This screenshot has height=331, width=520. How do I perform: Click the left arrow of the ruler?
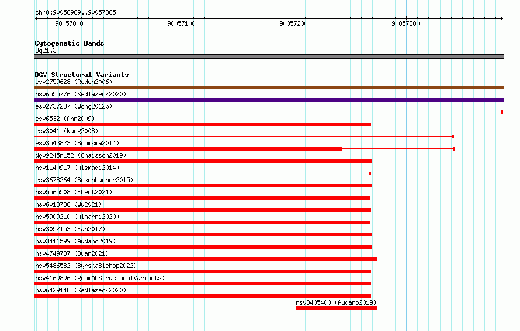[x=36, y=18]
